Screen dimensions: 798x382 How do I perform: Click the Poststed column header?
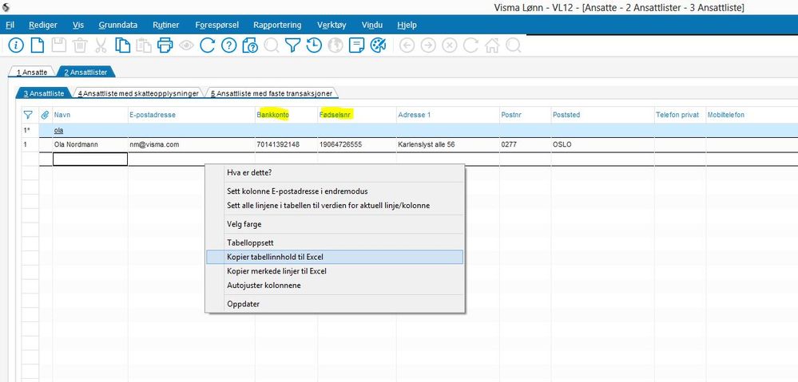(x=602, y=115)
